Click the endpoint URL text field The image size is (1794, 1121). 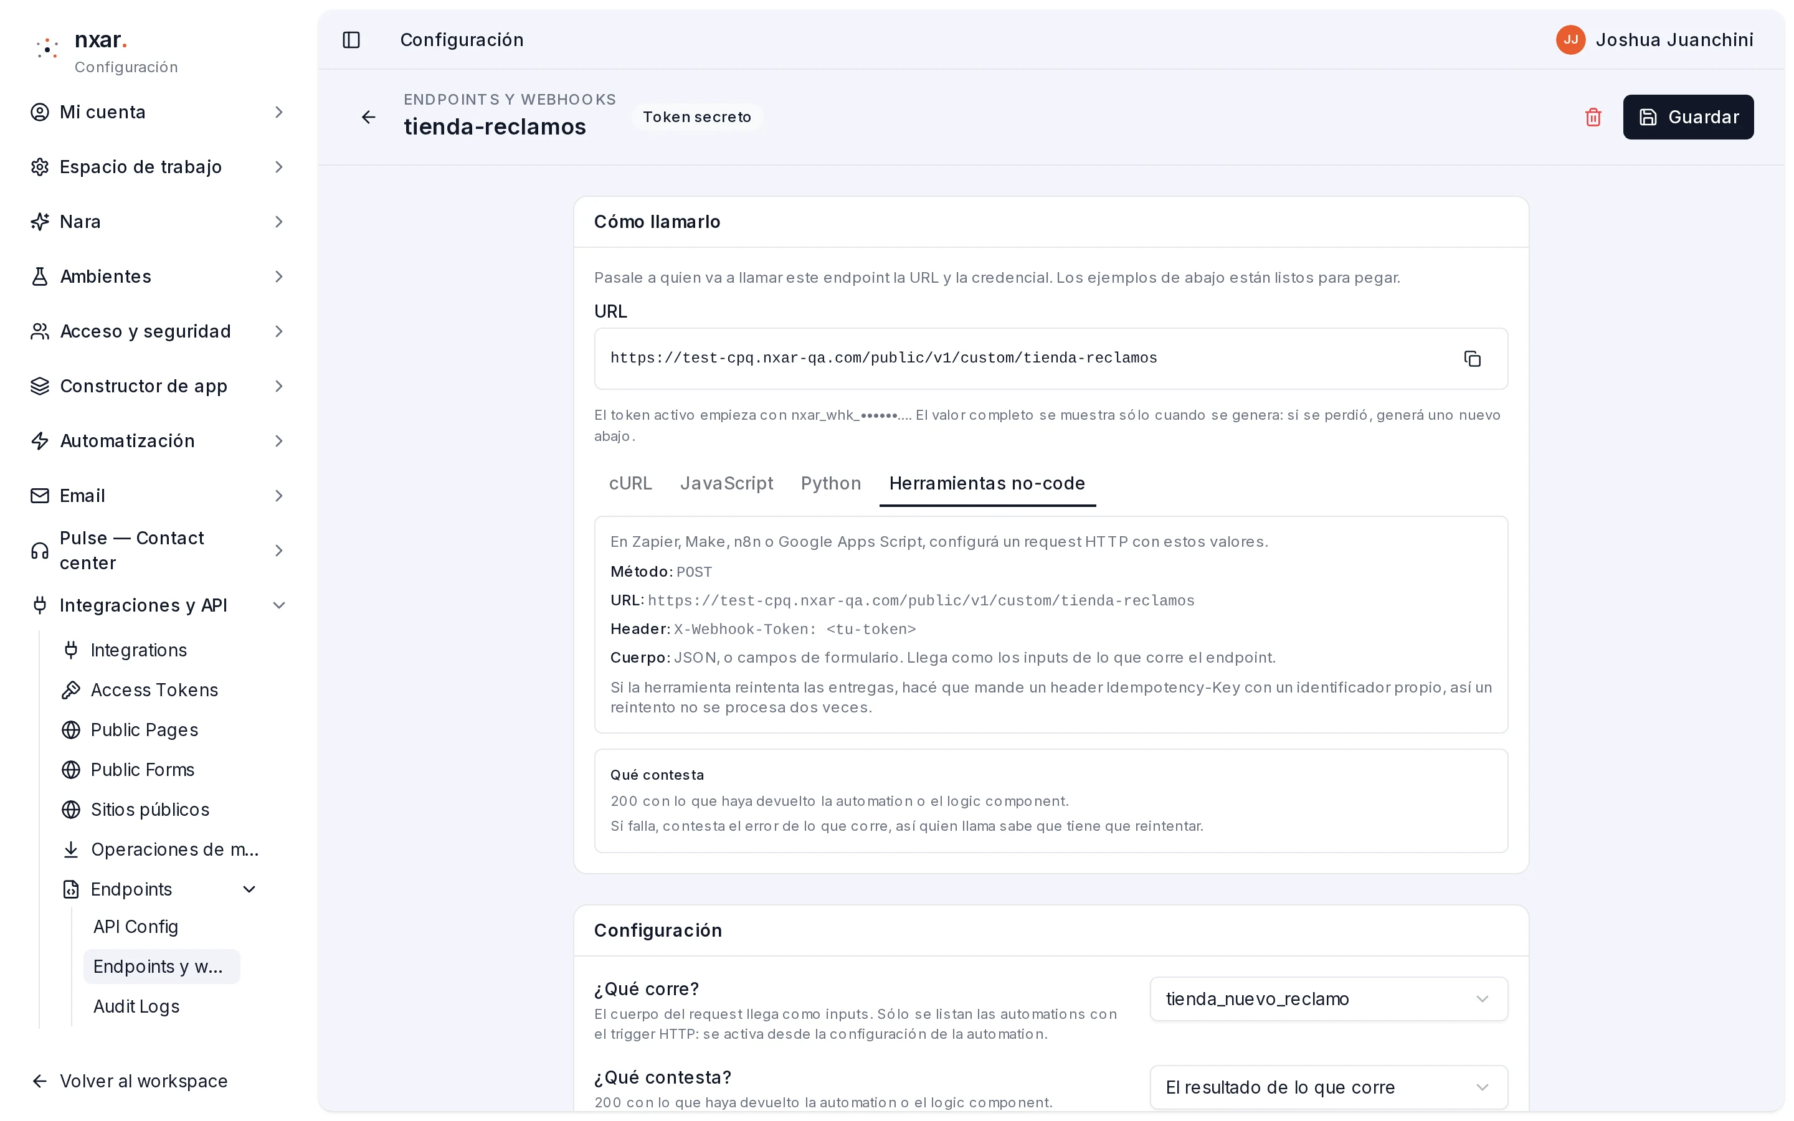[x=1051, y=359]
